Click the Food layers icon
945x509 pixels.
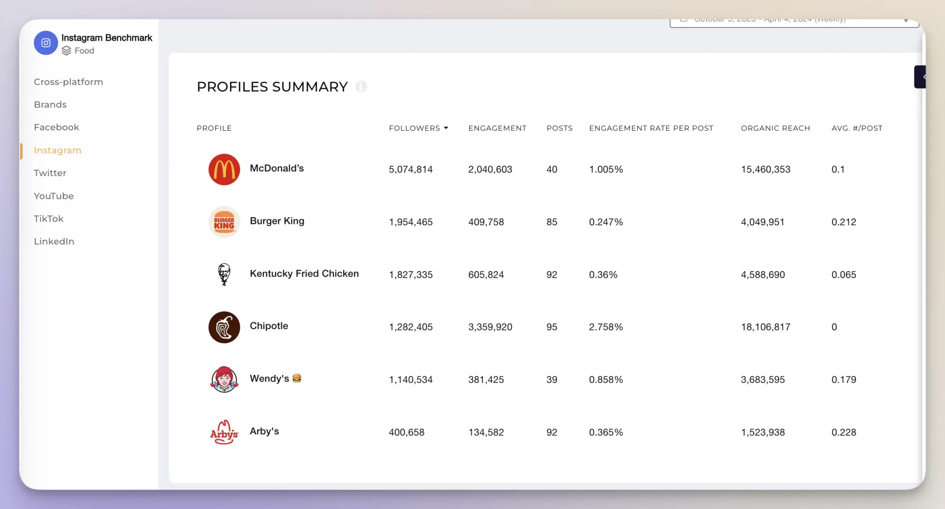tap(67, 51)
